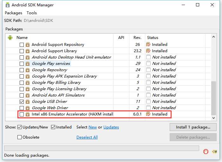The image size is (222, 162).
Task: Click revision 23.2 of Android Support Library
Action: [x=137, y=51]
